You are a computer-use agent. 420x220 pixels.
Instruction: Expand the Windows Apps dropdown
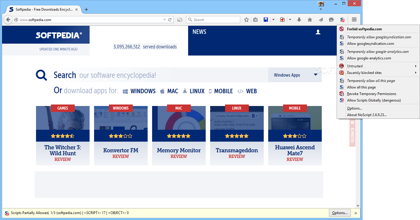point(295,75)
